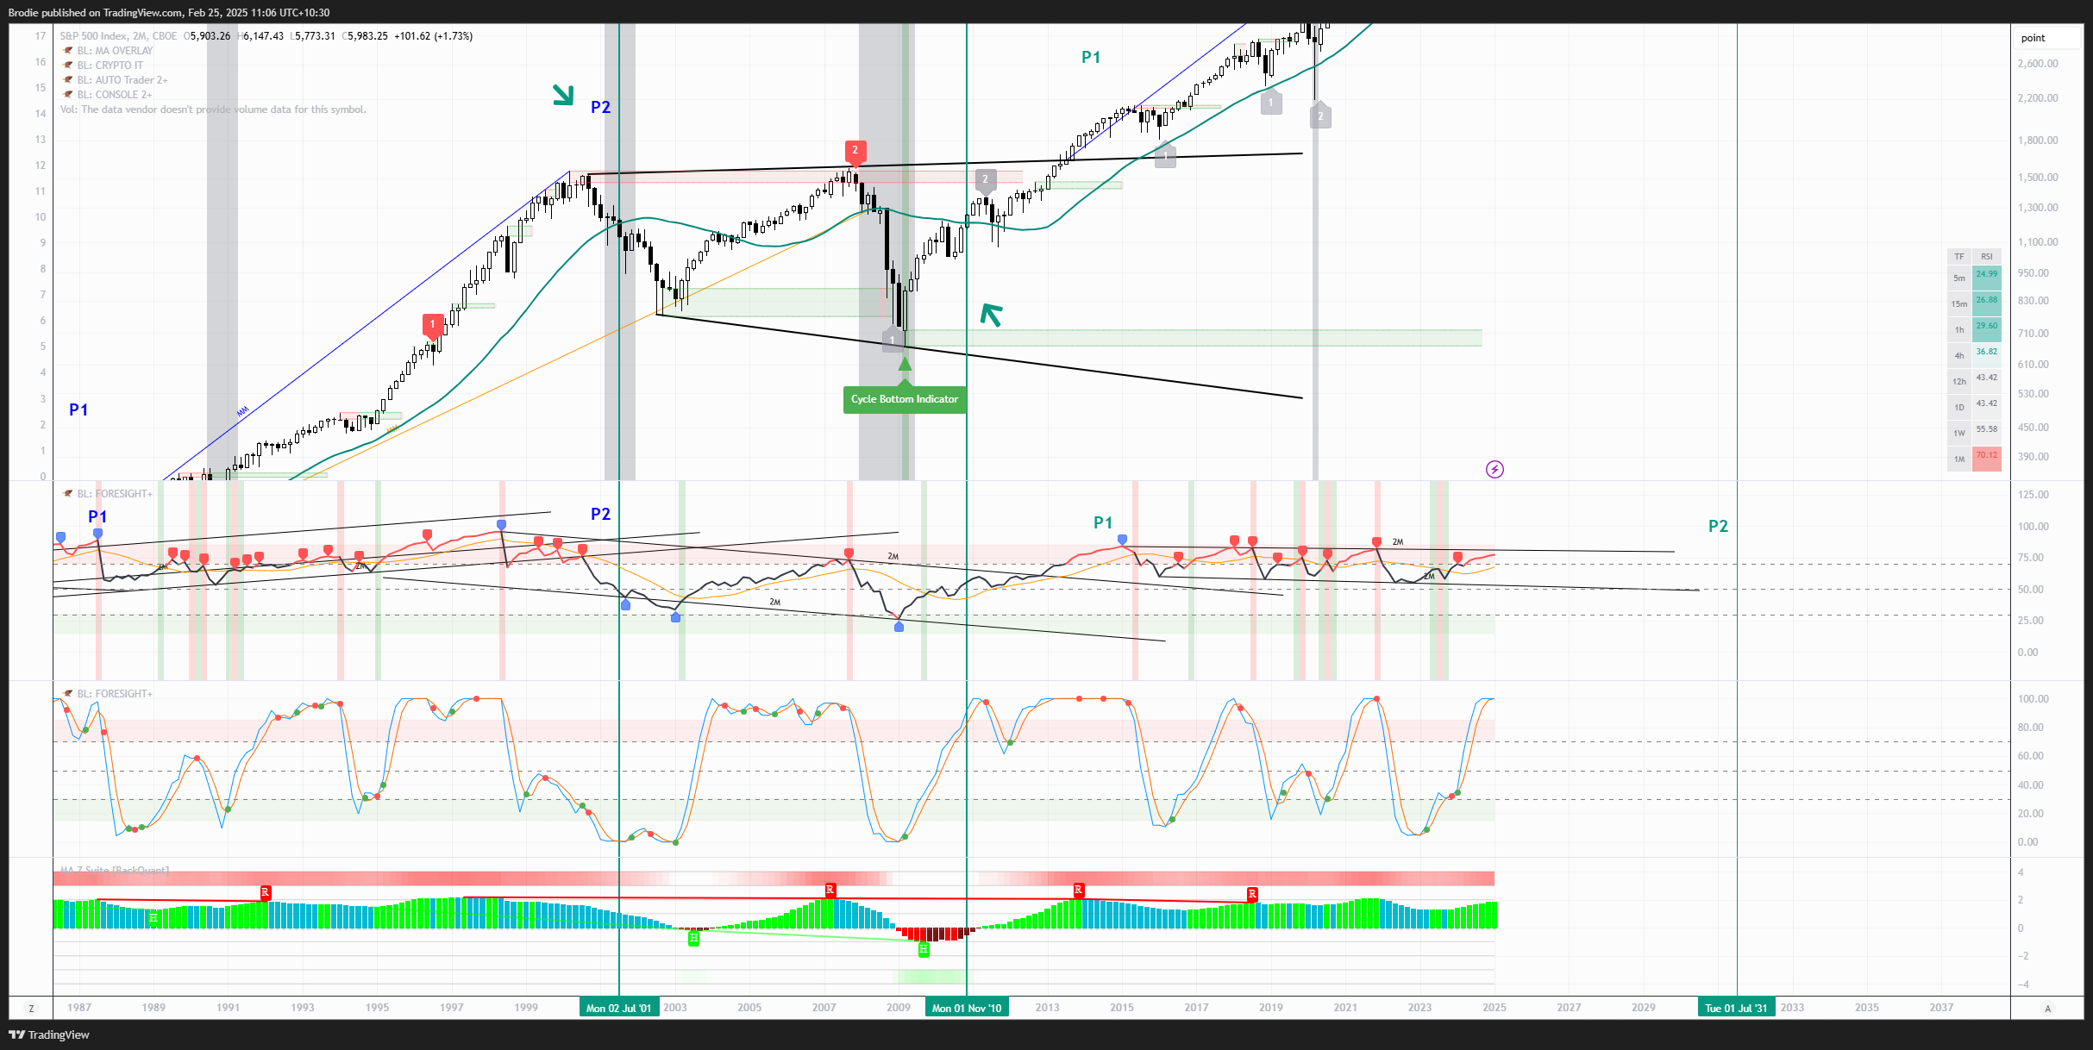The height and width of the screenshot is (1050, 2093).
Task: Select the Mon 02 Jul '01 date label
Action: pos(619,1008)
